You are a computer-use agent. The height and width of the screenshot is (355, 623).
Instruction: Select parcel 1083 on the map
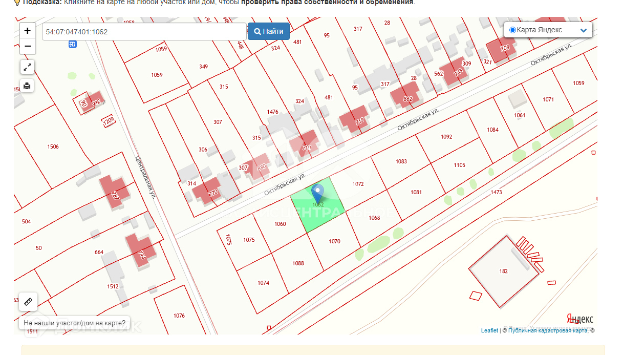pyautogui.click(x=401, y=161)
